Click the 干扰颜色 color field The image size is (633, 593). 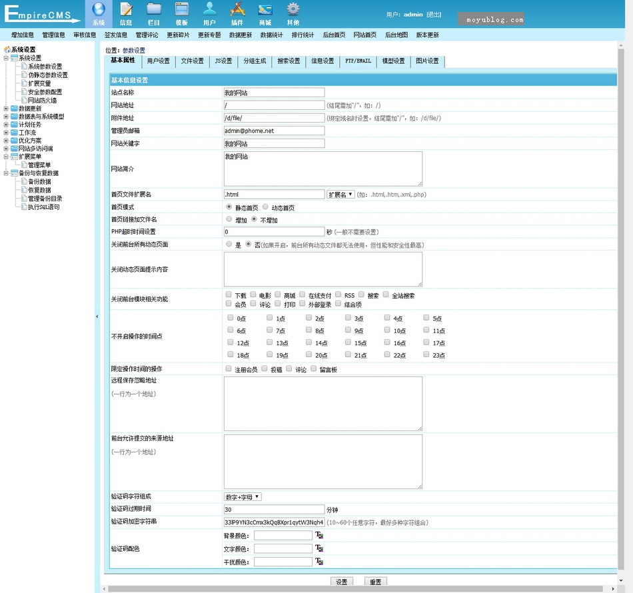point(283,562)
